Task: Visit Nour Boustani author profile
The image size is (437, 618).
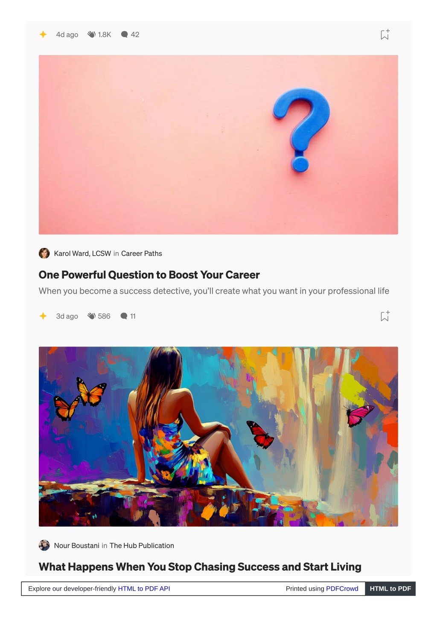Action: (x=77, y=545)
